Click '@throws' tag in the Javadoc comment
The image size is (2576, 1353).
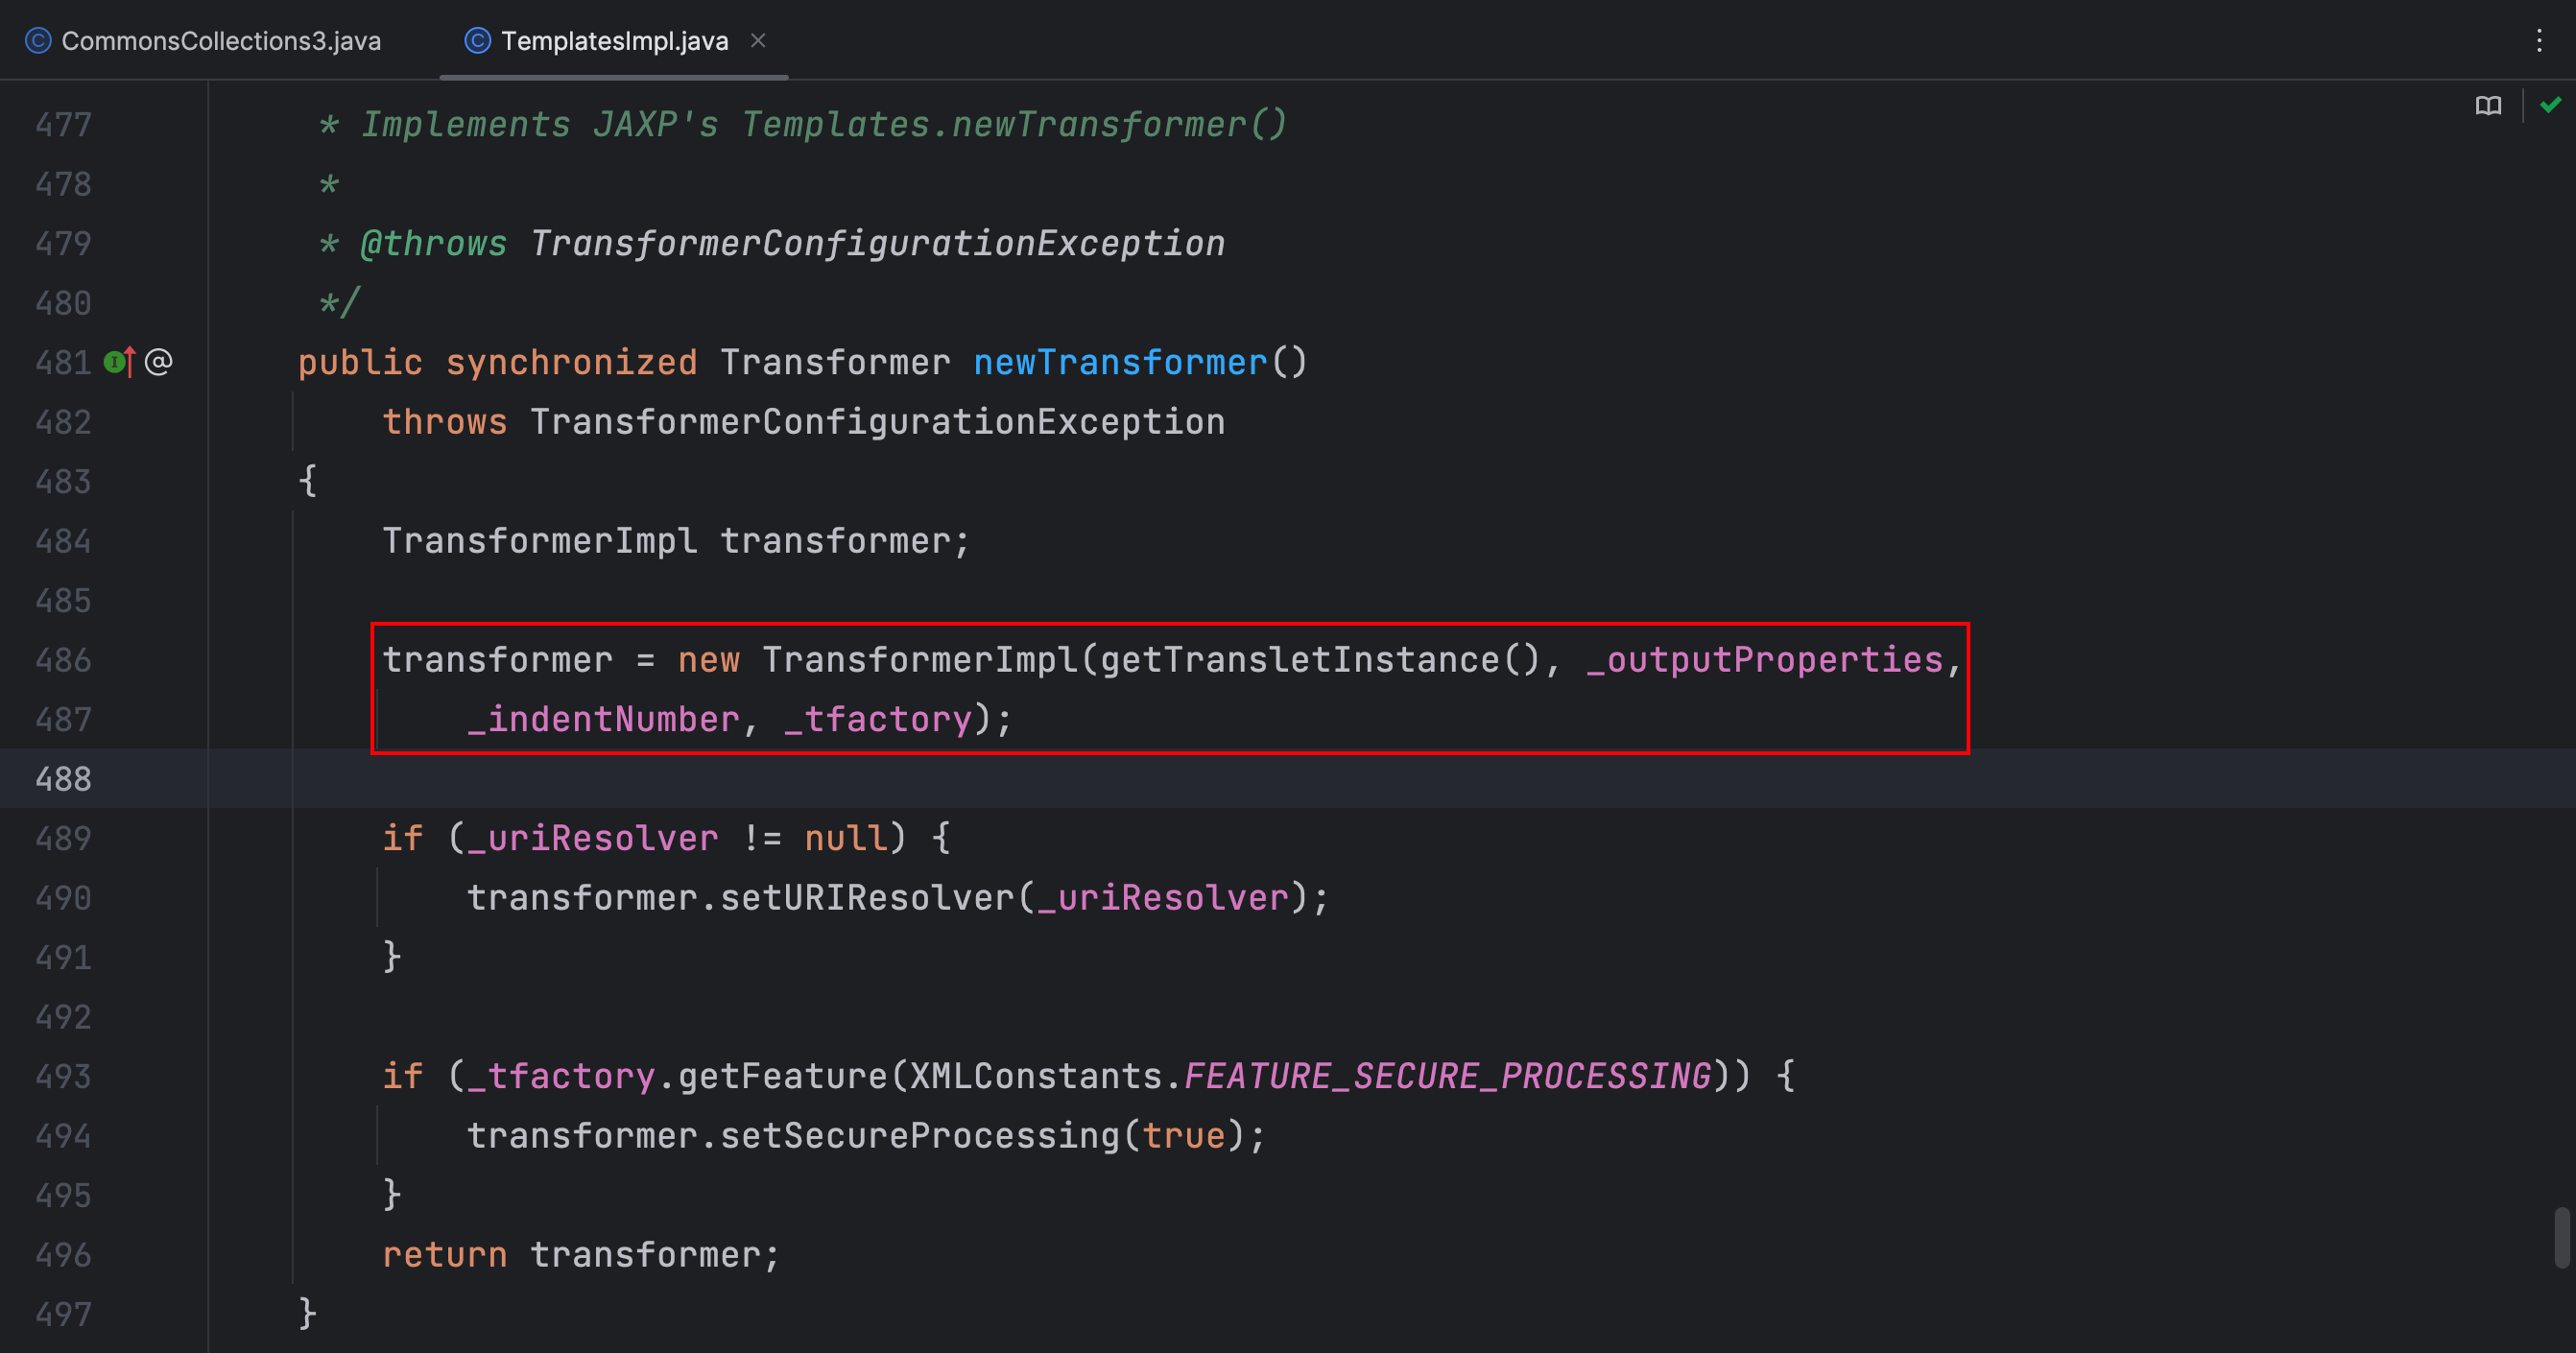(433, 243)
